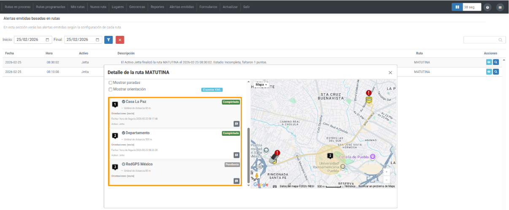The image size is (509, 210).
Task: Click the magnifier icon for the 08:10:08 alert
Action: [x=496, y=72]
